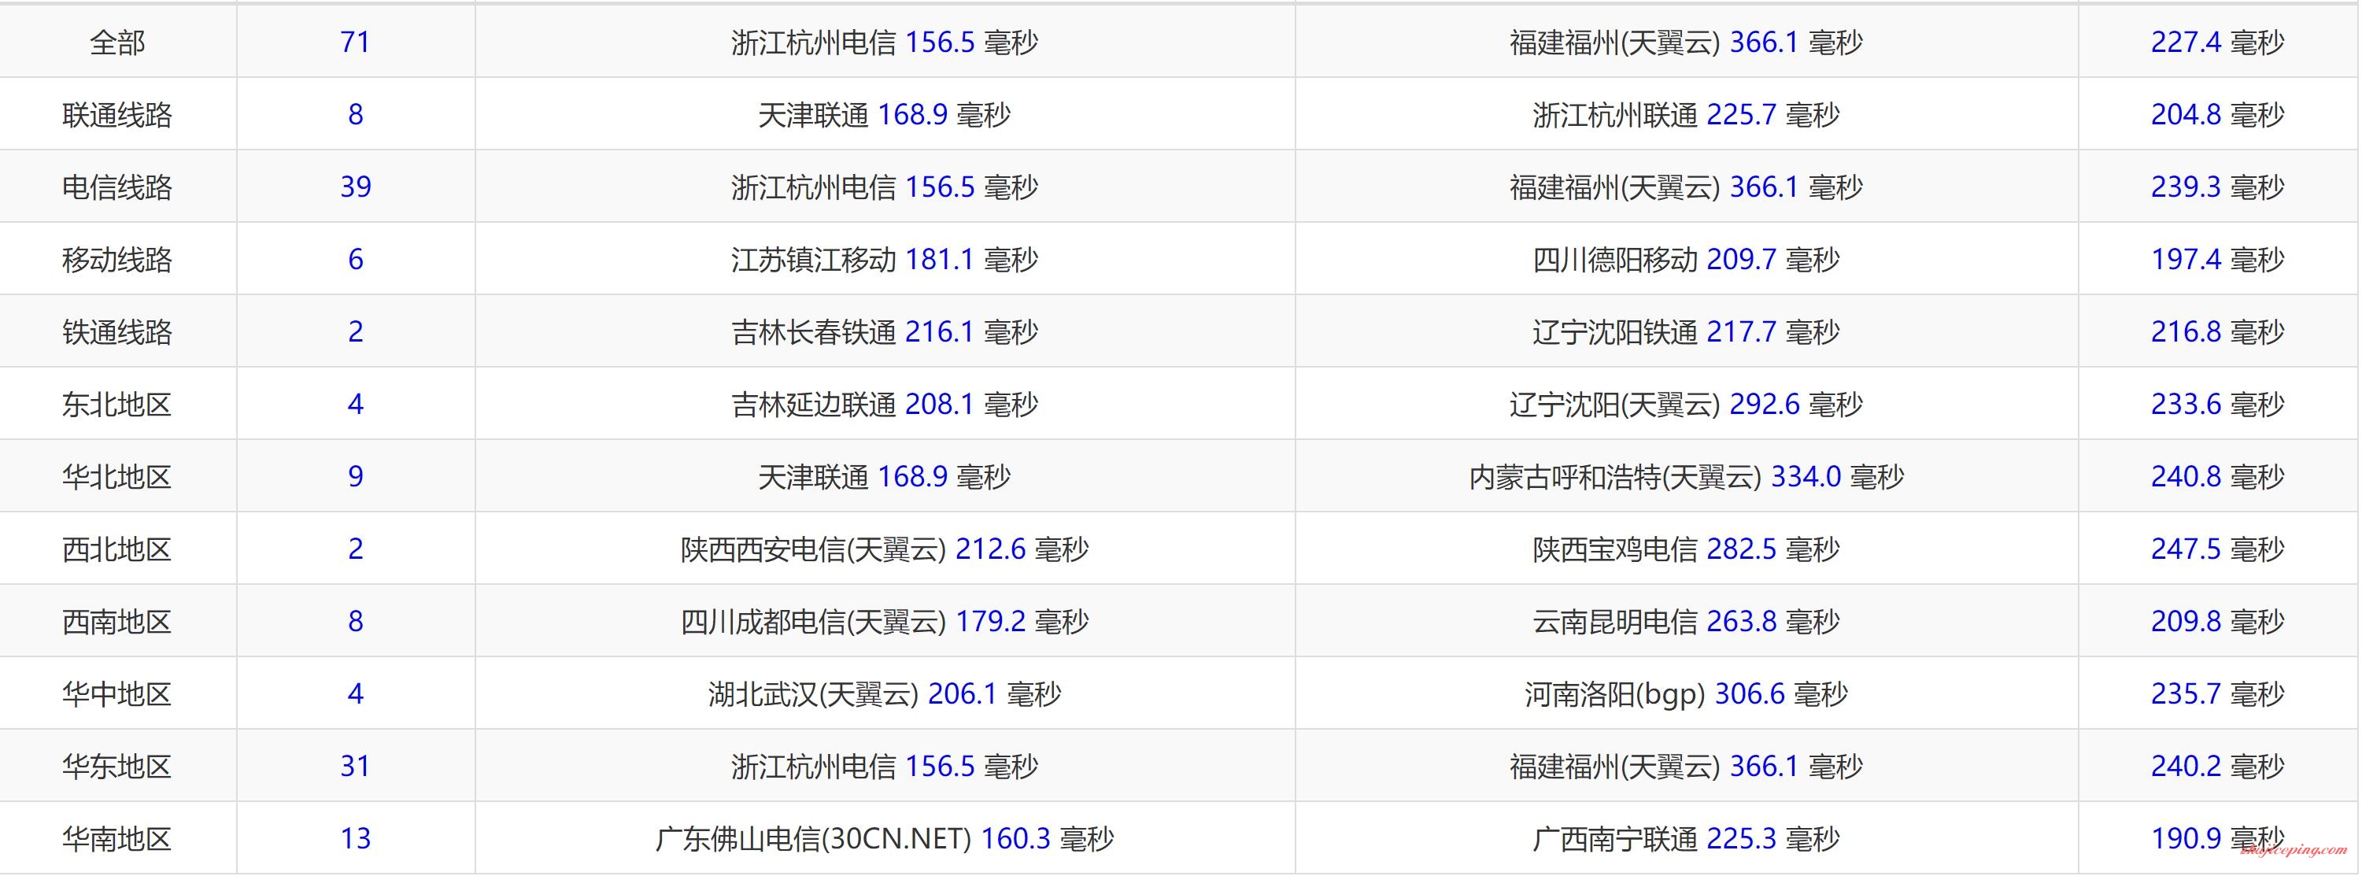This screenshot has width=2362, height=876.
Task: Select average value 239.3 毫秒
Action: pos(2217,187)
